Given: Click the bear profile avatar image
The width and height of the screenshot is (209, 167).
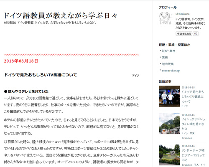Looking at the screenshot, I should point(165,18).
